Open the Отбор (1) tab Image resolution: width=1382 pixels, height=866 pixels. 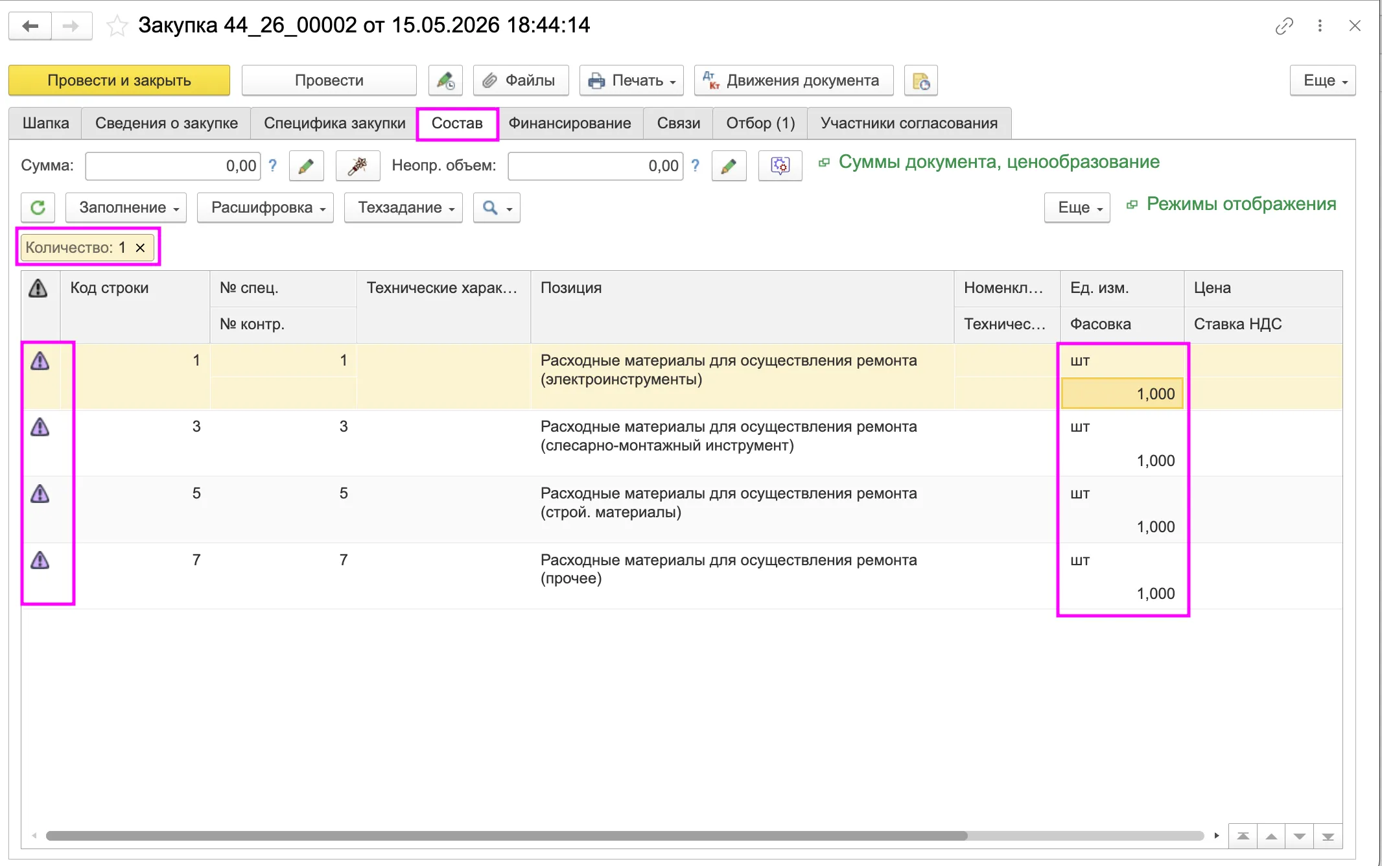(x=760, y=123)
